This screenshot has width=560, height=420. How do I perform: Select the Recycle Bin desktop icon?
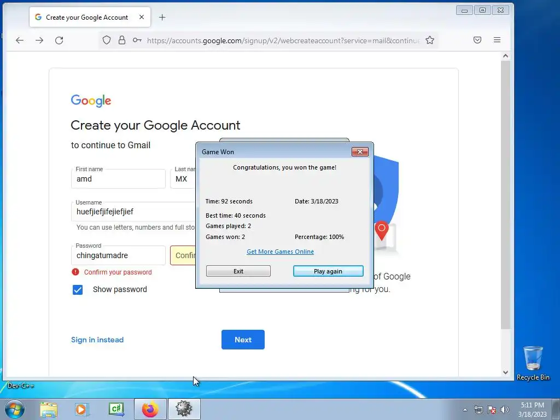tap(533, 363)
